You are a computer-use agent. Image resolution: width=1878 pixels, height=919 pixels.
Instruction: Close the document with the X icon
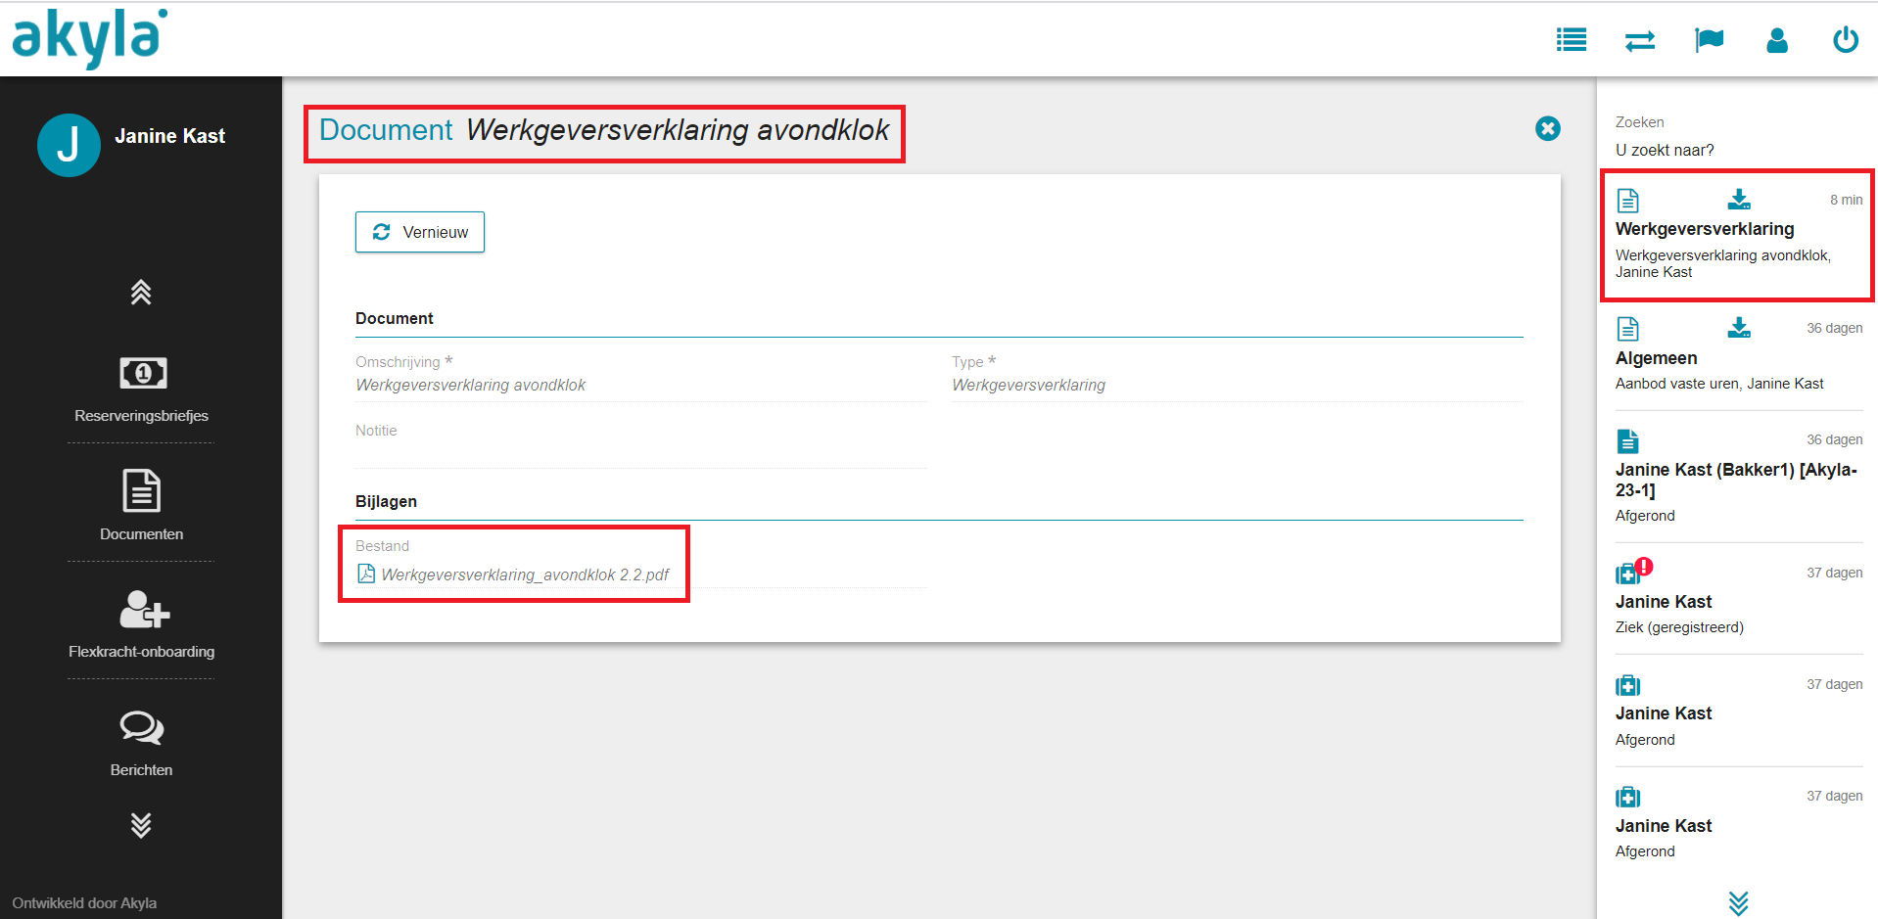pos(1548,128)
